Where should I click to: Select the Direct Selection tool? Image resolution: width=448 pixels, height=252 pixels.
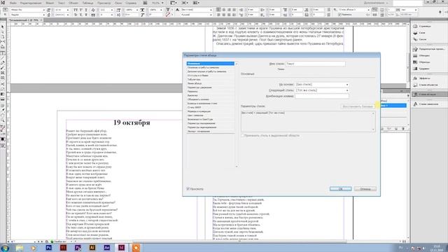click(x=3, y=32)
